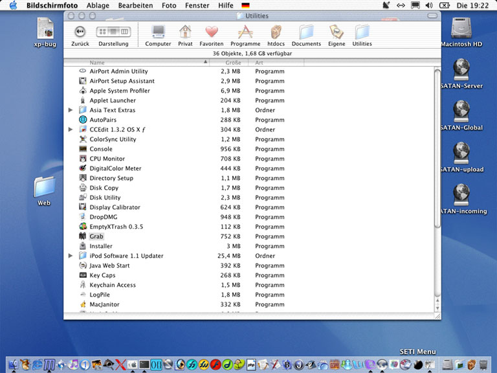Select the EmptyXTrash 0.3.5 row

[248, 227]
